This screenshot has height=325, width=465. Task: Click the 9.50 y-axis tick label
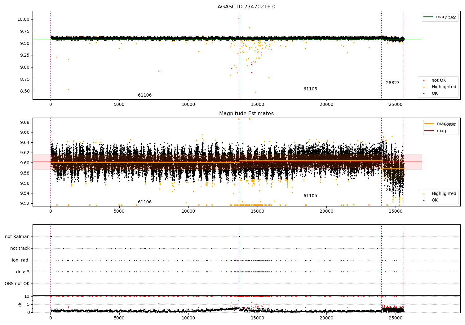24,43
